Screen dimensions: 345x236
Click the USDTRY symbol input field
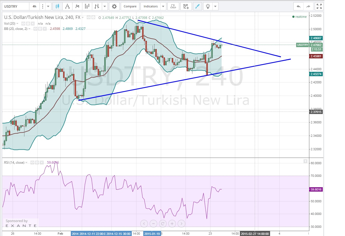point(15,6)
